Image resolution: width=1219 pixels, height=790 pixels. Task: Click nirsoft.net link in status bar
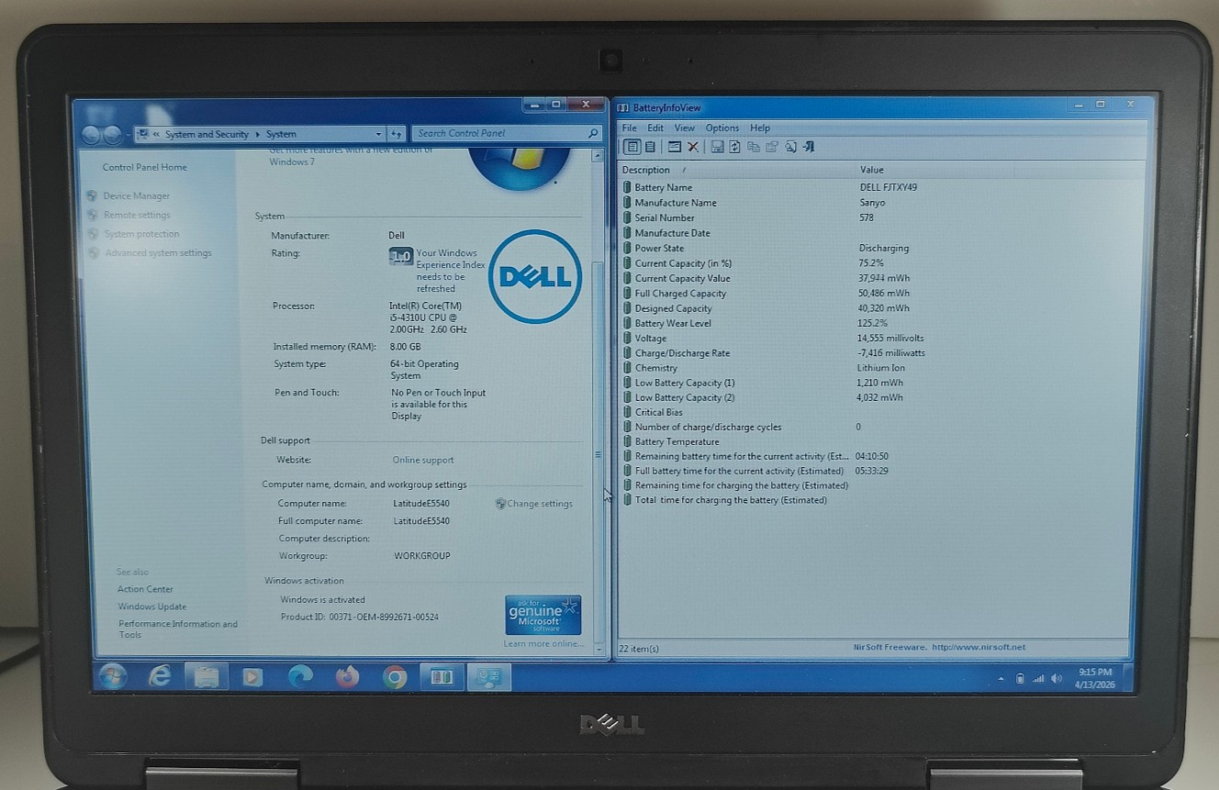coord(979,647)
